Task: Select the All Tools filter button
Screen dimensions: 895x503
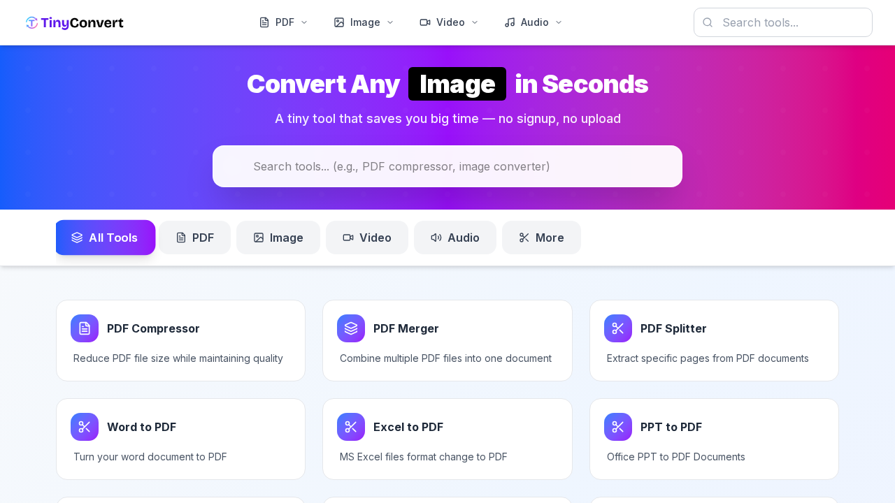Action: pyautogui.click(x=105, y=238)
